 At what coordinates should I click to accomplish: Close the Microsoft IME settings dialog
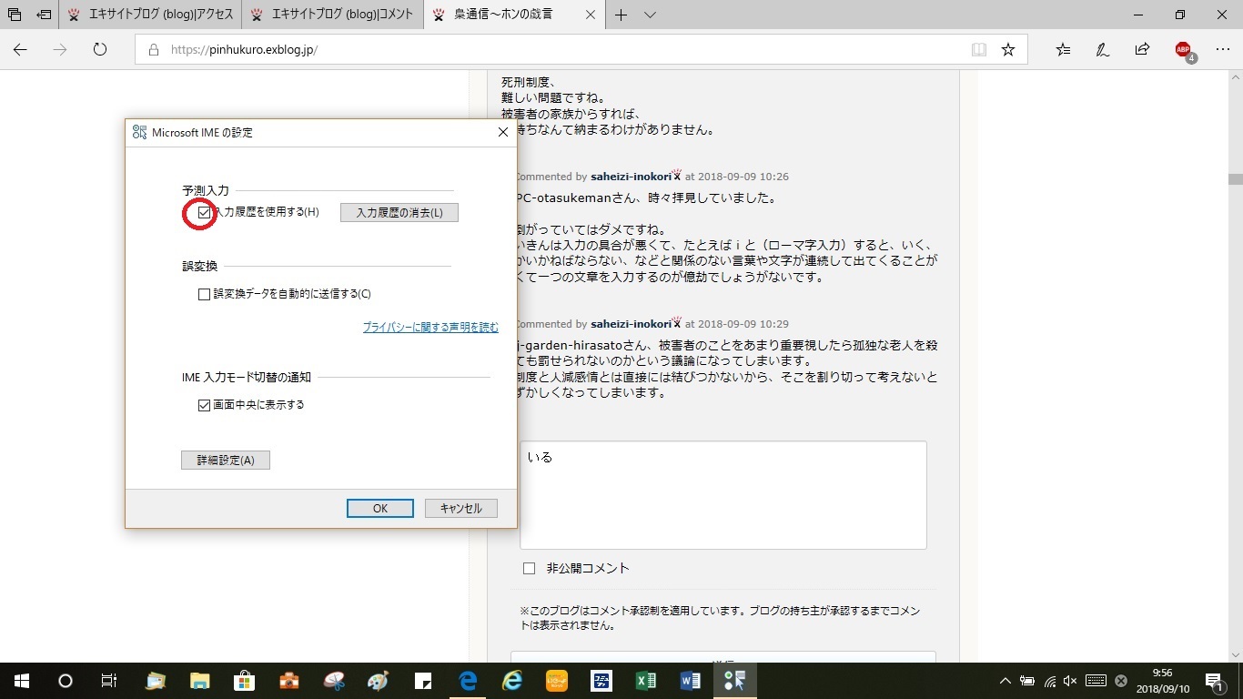coord(502,133)
